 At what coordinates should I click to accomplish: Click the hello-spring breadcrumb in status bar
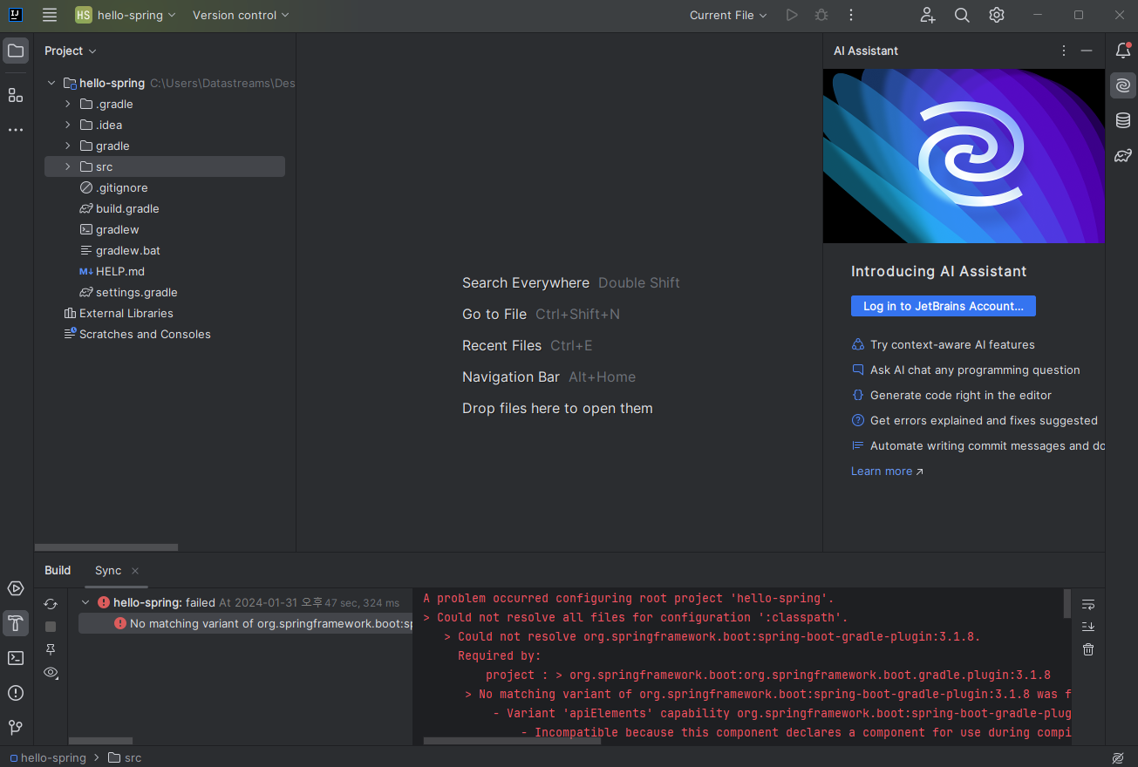point(46,758)
